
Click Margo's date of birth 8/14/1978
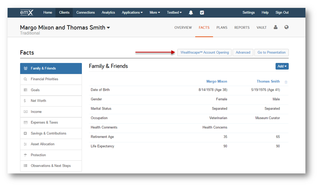click(x=213, y=90)
